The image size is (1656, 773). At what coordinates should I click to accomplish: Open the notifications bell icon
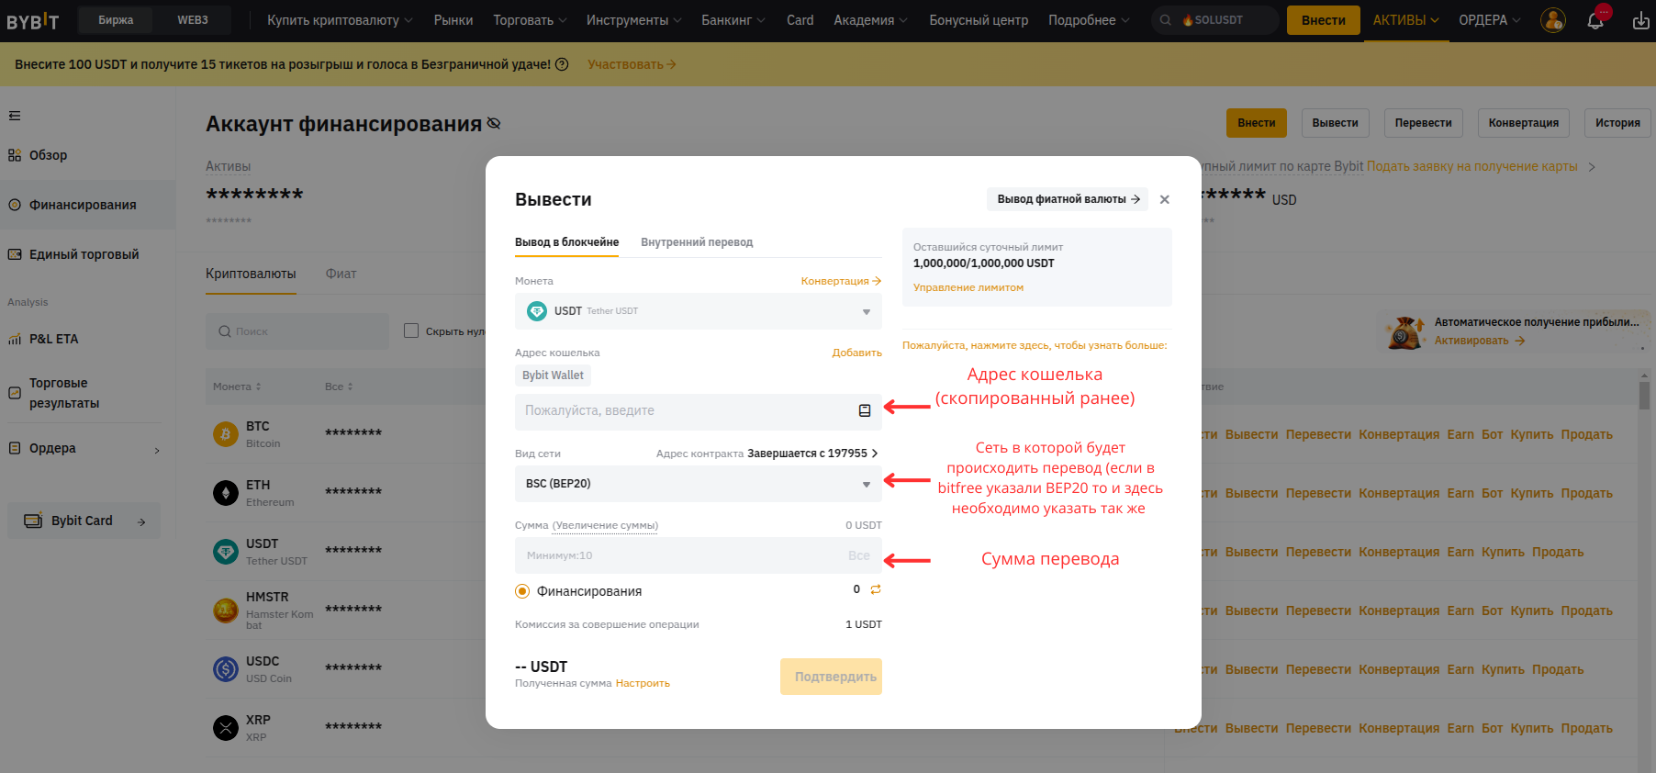[1595, 20]
